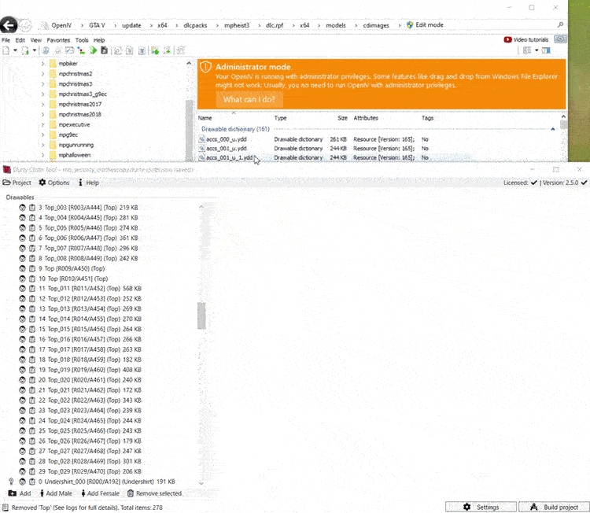Click the accs_000_u.ydd file icon

tap(201, 138)
